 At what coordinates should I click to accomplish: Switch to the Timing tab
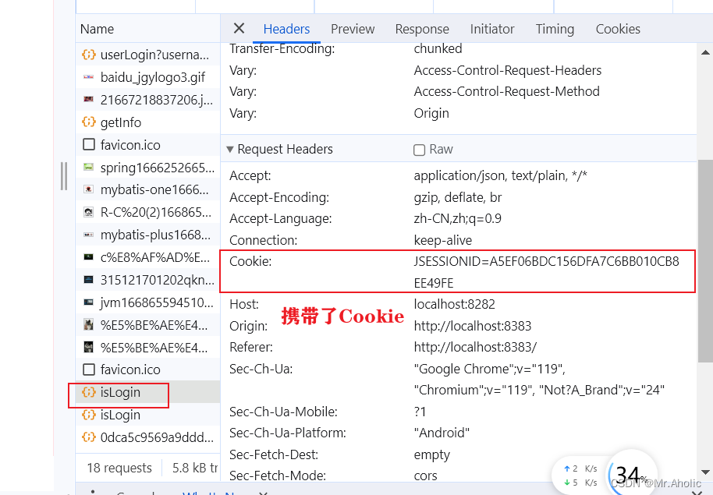555,29
